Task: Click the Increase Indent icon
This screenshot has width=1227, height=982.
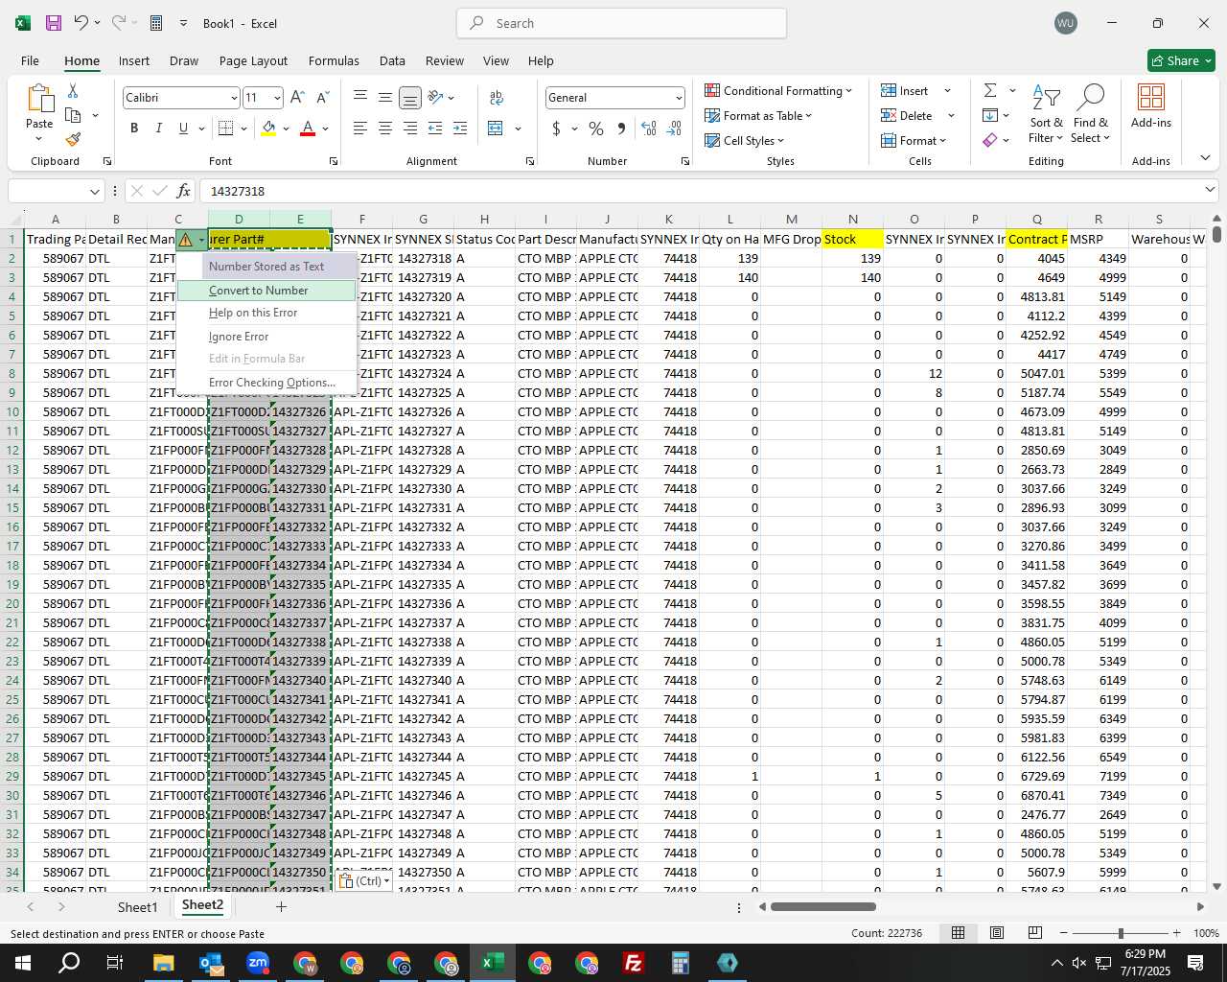Action: click(460, 129)
